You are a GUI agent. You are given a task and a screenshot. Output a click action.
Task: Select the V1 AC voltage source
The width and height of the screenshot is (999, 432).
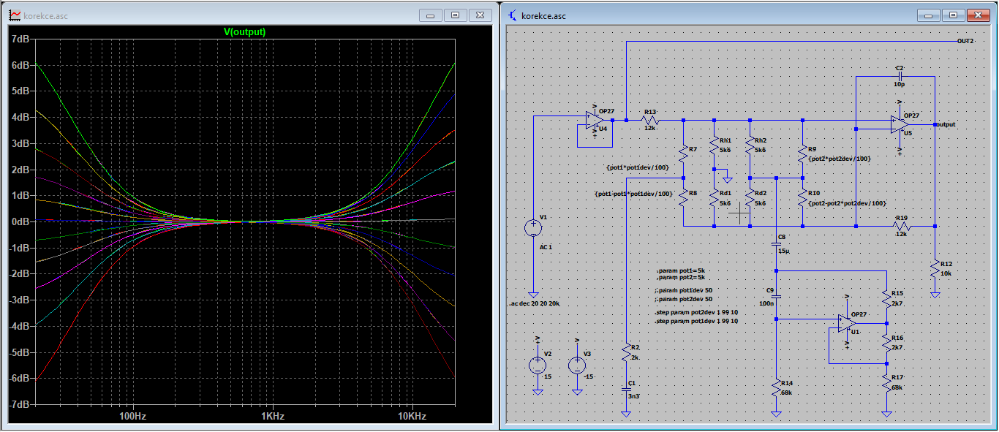(534, 227)
